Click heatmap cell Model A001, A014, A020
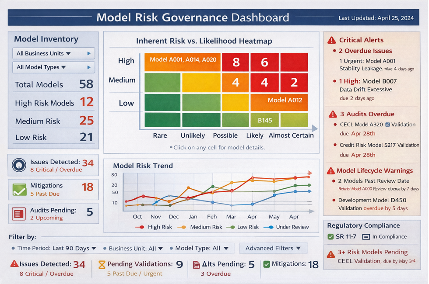The width and height of the screenshot is (429, 284). 183,62
